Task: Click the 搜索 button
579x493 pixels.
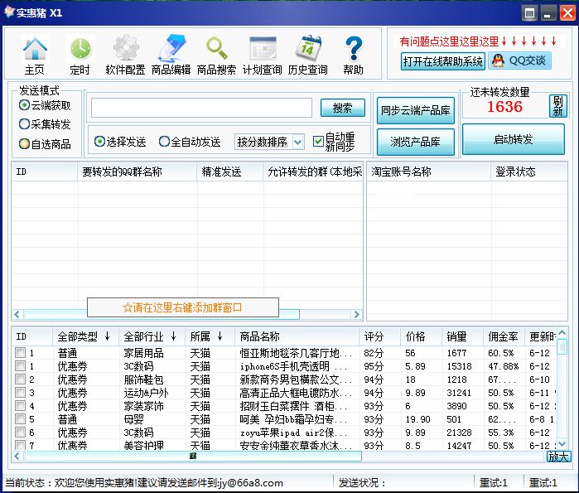Action: [343, 108]
